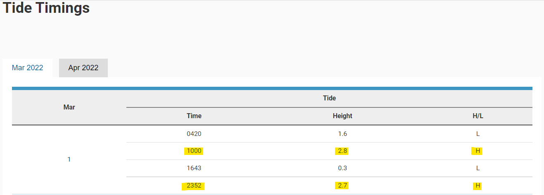
Task: Click the H marker in the 2352 row
Action: coord(478,185)
